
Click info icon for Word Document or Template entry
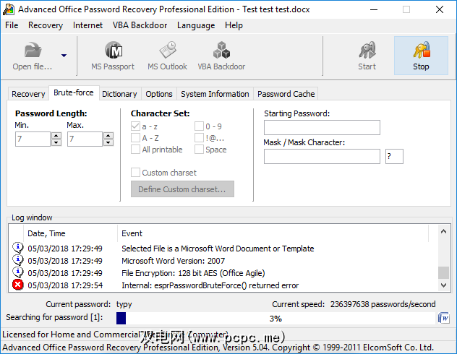coord(18,248)
